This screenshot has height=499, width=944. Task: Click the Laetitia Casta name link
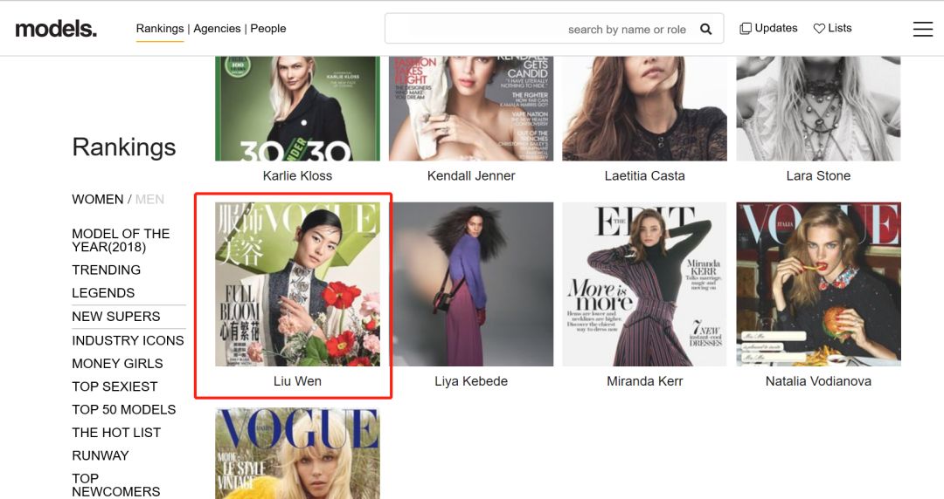(645, 176)
